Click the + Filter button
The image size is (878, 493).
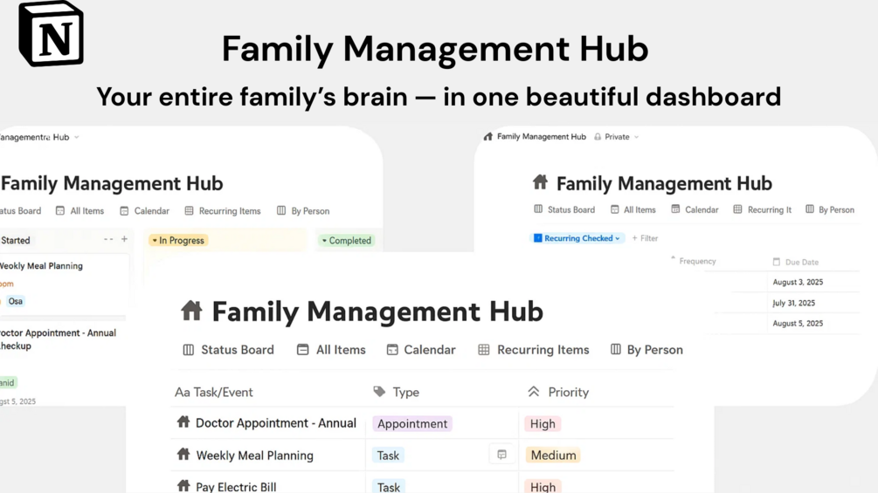click(645, 238)
